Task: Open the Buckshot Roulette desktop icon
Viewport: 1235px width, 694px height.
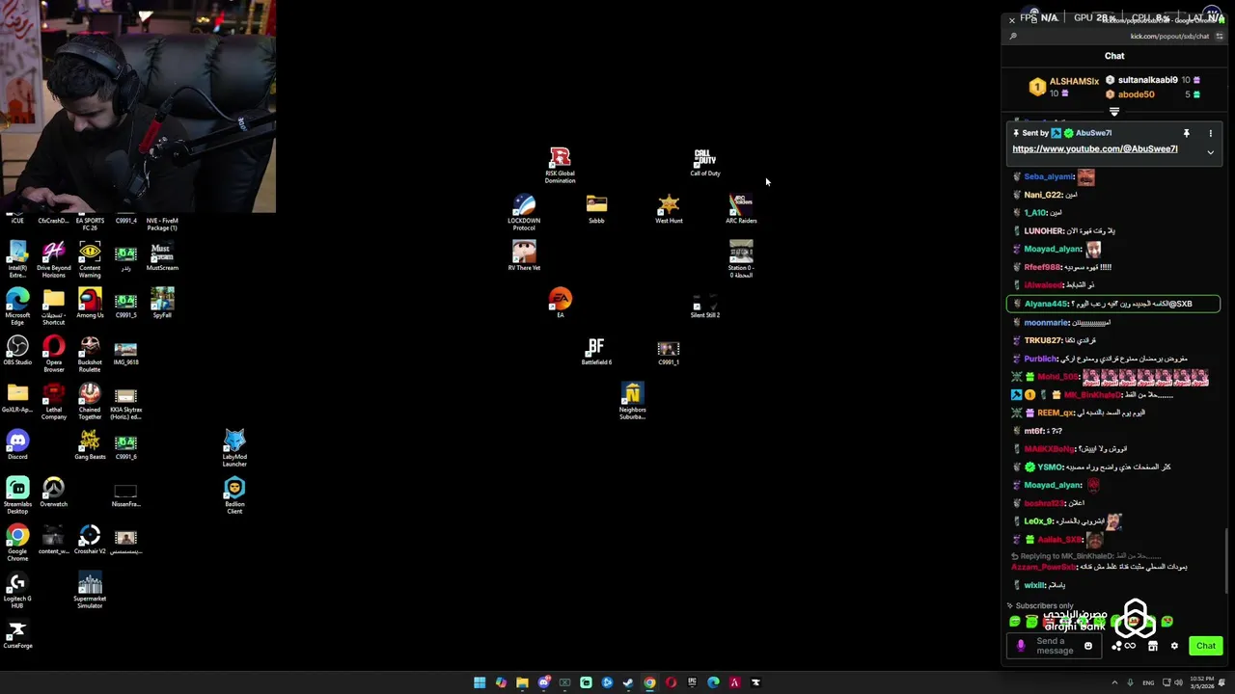Action: [90, 354]
